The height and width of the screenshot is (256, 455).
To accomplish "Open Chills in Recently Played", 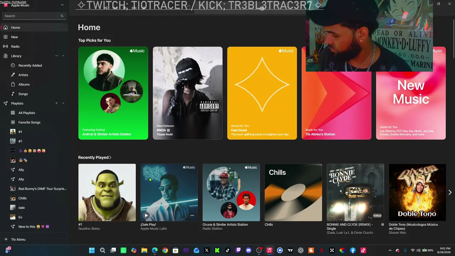I will pos(293,192).
